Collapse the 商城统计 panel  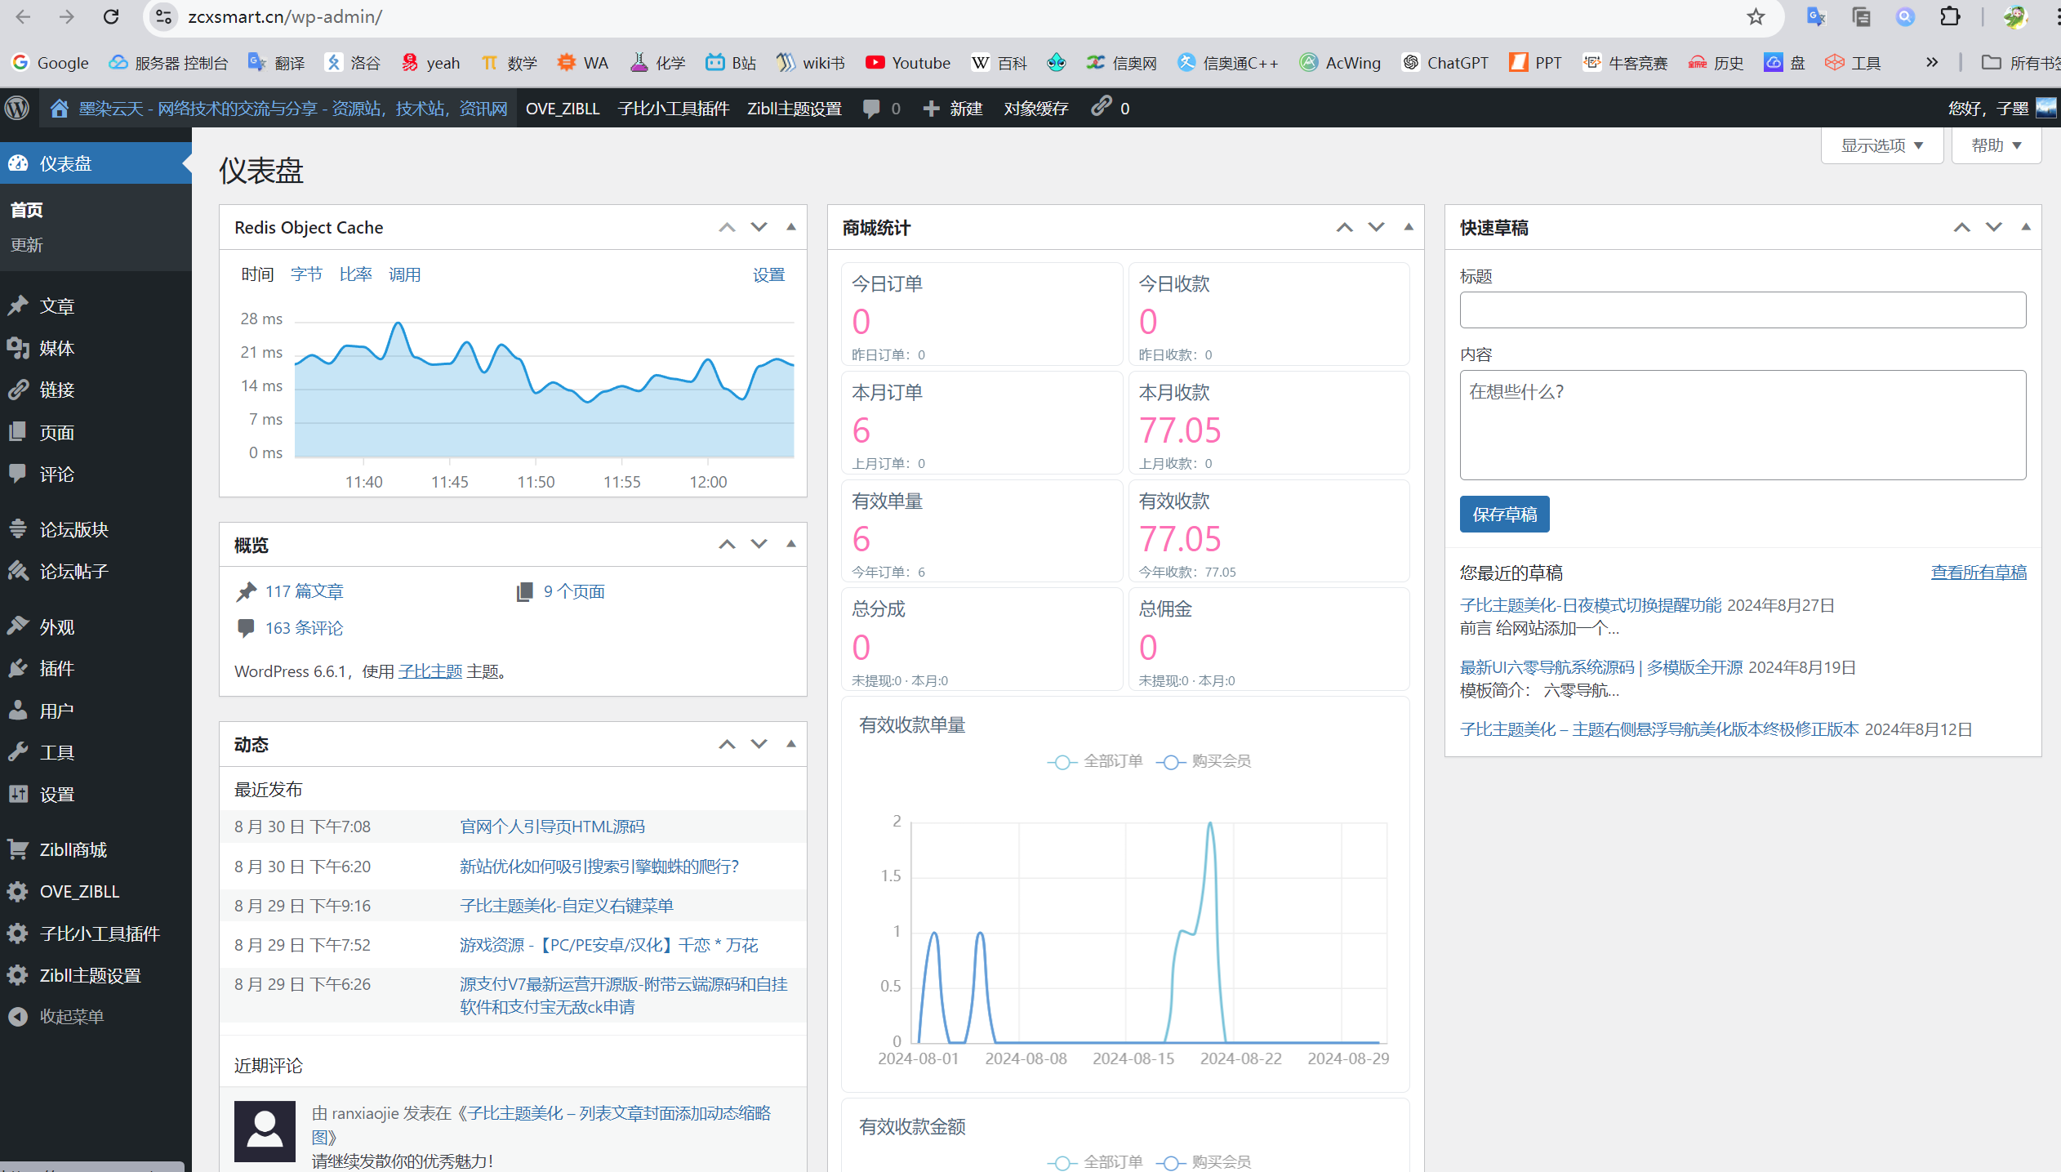click(1408, 227)
